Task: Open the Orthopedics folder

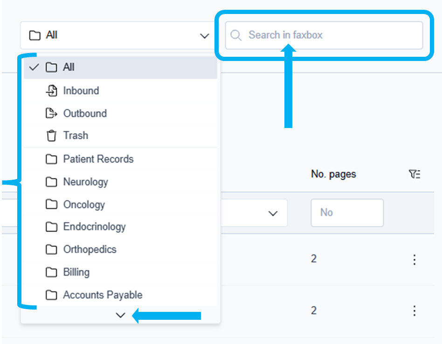Action: tap(90, 250)
